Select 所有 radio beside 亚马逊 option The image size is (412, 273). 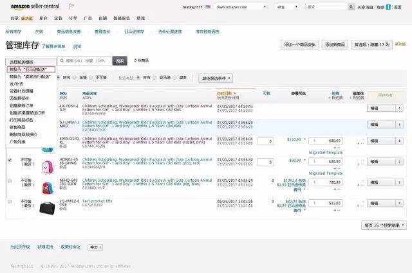(138, 78)
